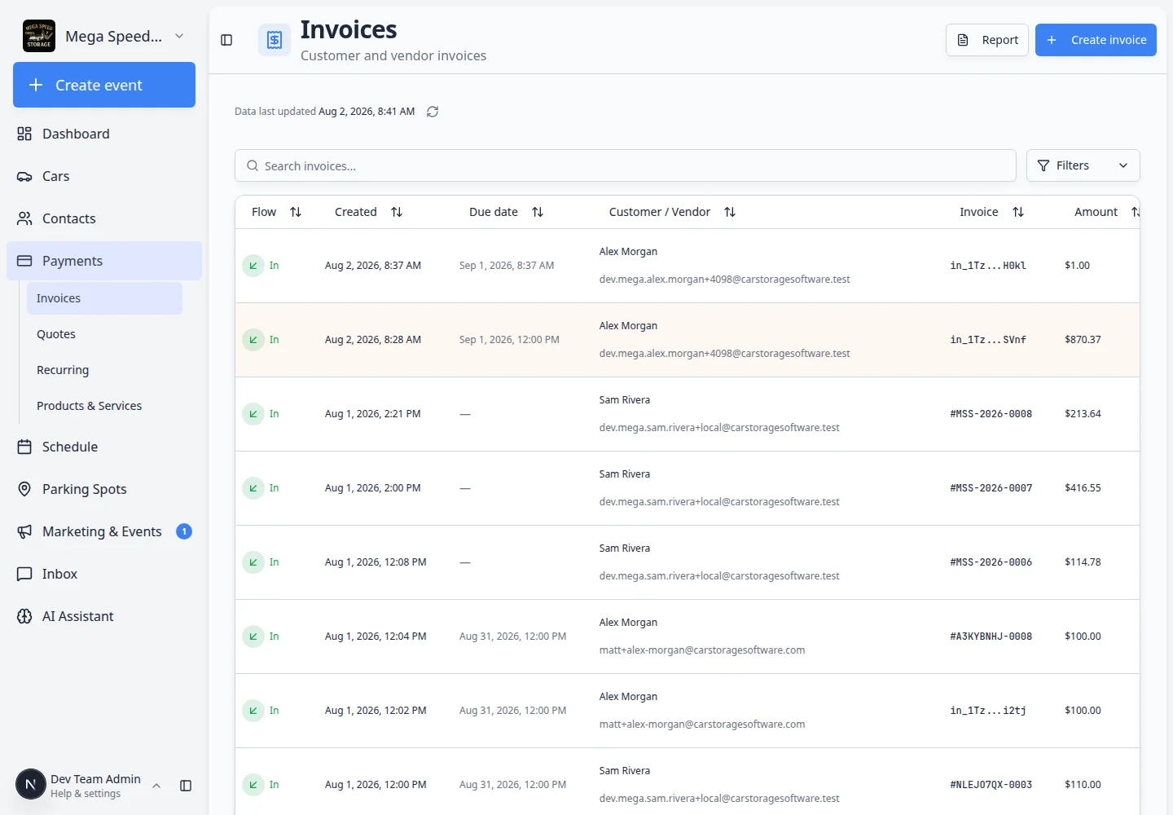Click the $110.00 amount cell
Viewport: 1173px width, 815px height.
[x=1083, y=785]
